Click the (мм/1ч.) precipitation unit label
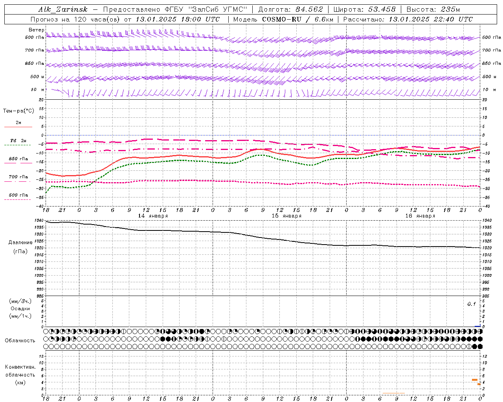The height and width of the screenshot is (402, 503). point(20,316)
